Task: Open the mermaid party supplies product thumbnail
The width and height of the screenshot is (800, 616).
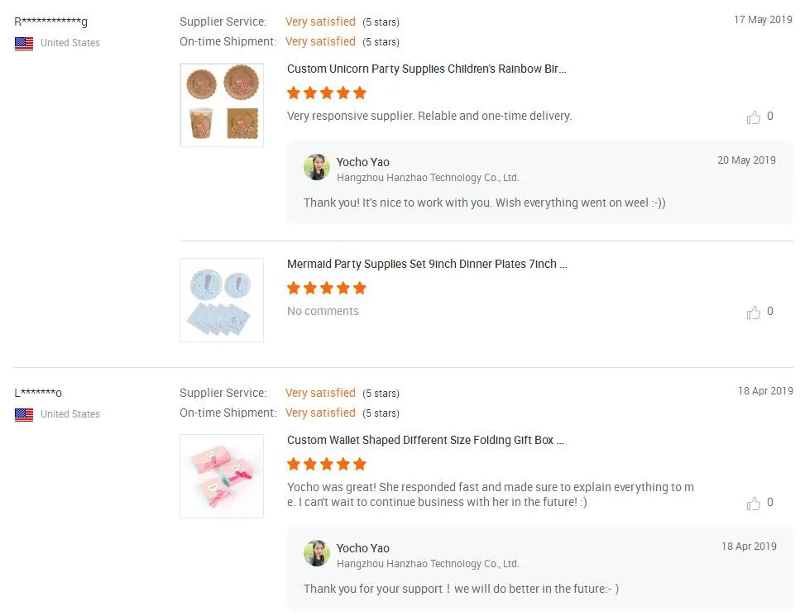Action: [222, 300]
